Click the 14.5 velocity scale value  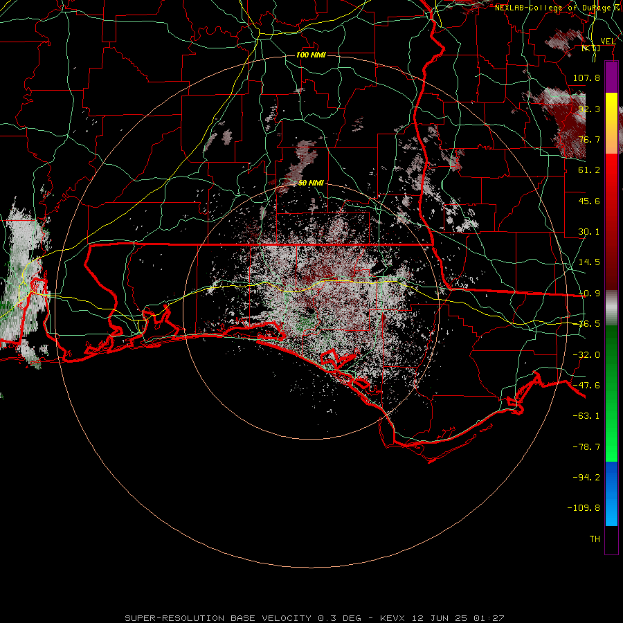589,262
